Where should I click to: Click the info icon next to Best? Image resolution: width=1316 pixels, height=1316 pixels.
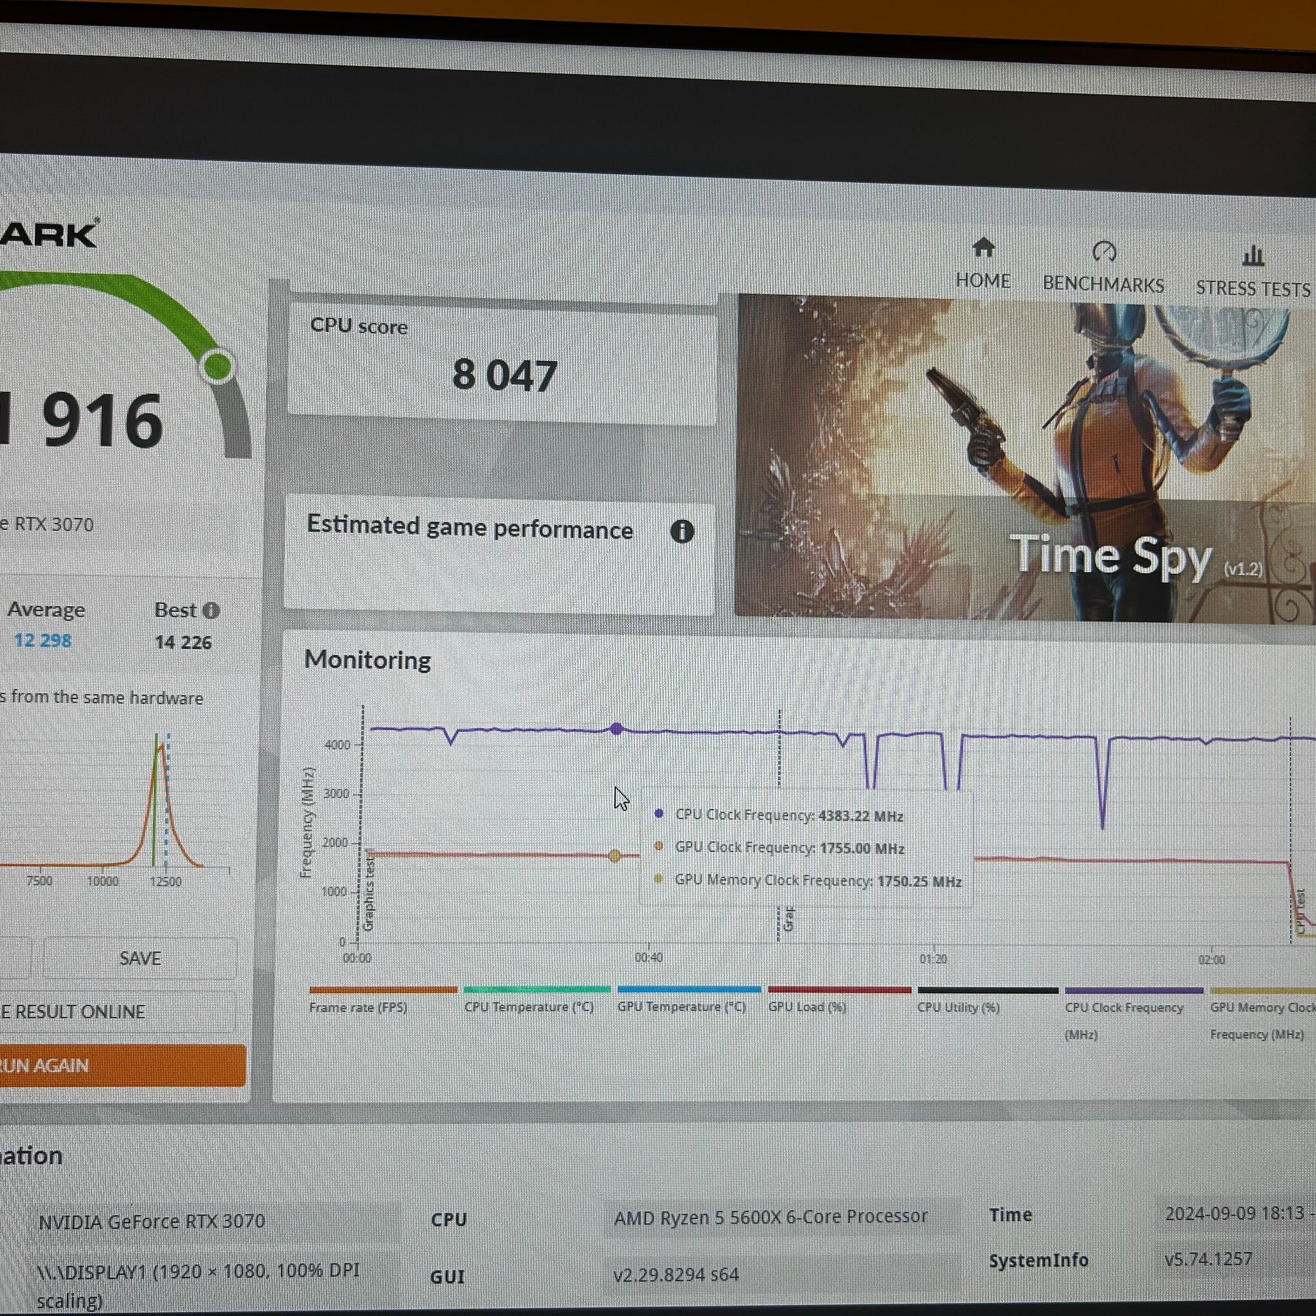tap(211, 610)
